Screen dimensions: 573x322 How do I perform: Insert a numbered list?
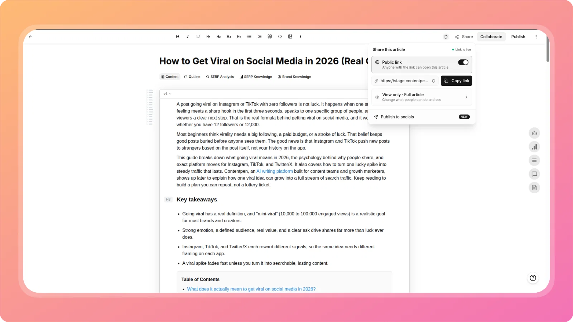tap(260, 36)
